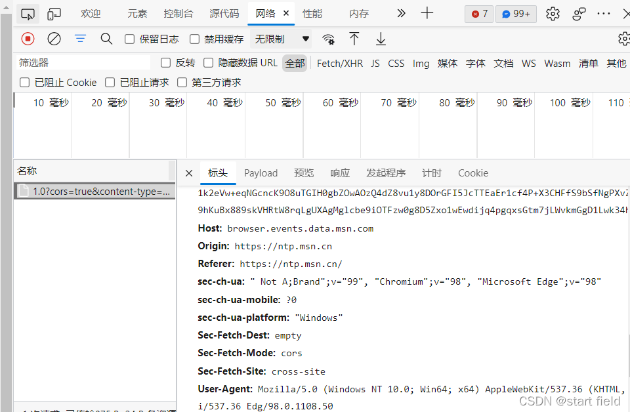
Task: Open the 发起程序 details tab
Action: coord(386,173)
